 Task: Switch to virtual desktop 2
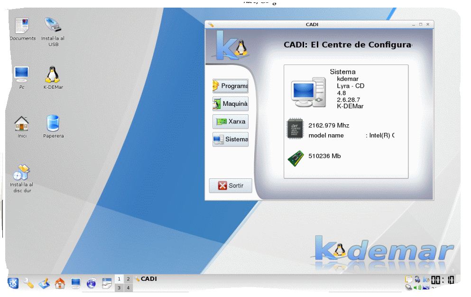click(x=128, y=278)
